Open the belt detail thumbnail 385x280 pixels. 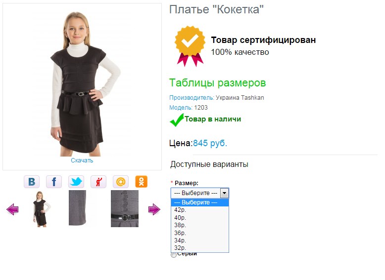(x=125, y=209)
